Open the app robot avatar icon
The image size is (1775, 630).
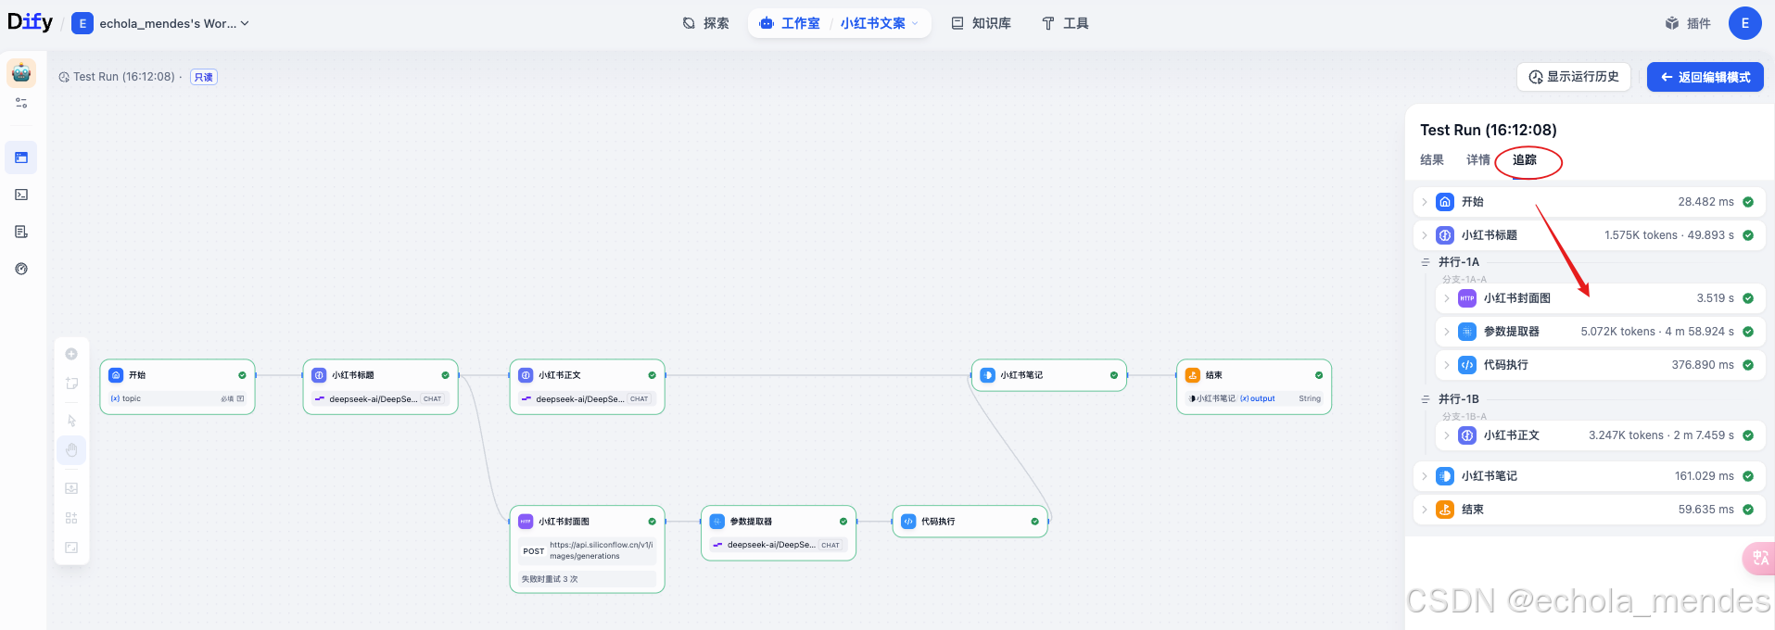pyautogui.click(x=21, y=72)
